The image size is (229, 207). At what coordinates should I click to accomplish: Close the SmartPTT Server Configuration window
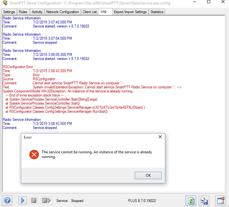click(x=223, y=2)
